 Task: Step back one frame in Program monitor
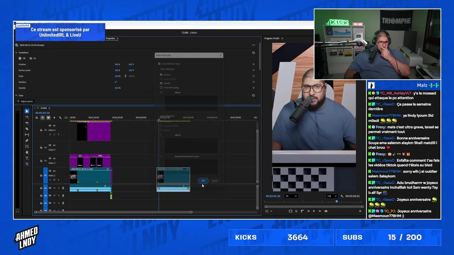pos(308,211)
